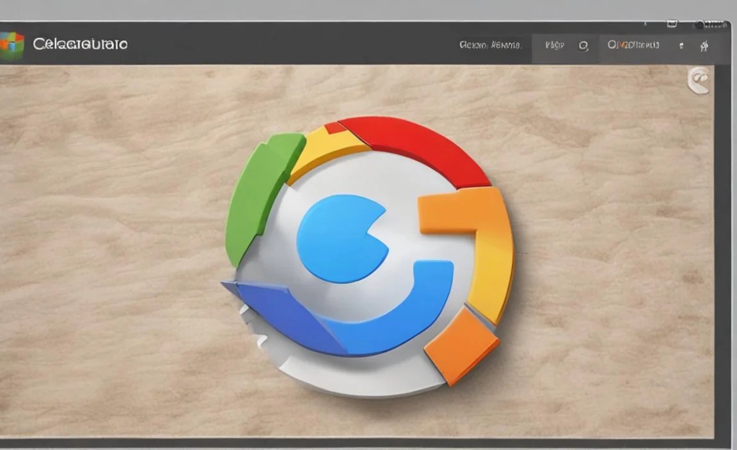Click the circular ring icon in the top toolbar
This screenshot has height=450, width=737.
pyautogui.click(x=583, y=46)
